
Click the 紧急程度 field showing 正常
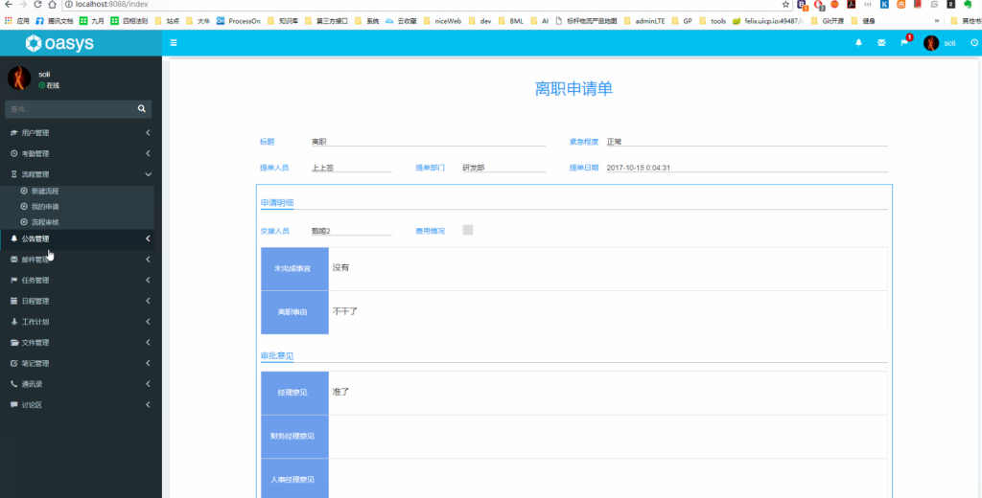tap(747, 142)
